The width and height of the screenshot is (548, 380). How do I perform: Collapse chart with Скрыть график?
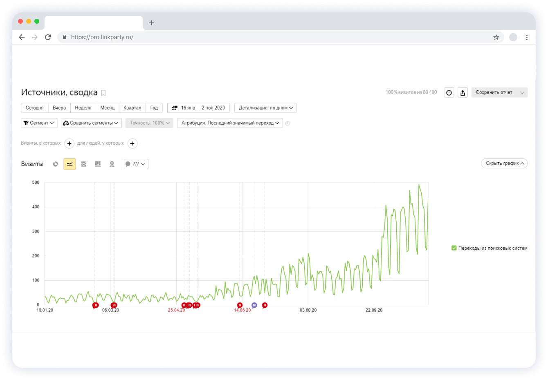coord(504,163)
